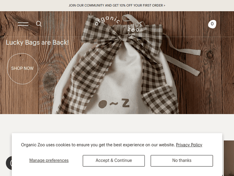
Task: Decline cookies with No thanks
Action: click(x=182, y=161)
